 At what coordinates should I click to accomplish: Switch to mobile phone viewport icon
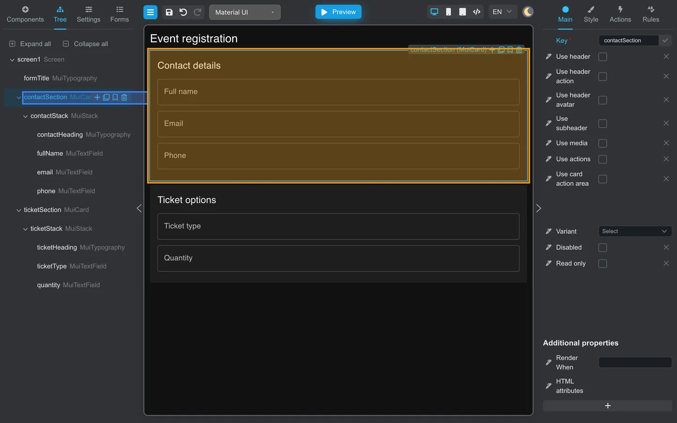point(449,12)
